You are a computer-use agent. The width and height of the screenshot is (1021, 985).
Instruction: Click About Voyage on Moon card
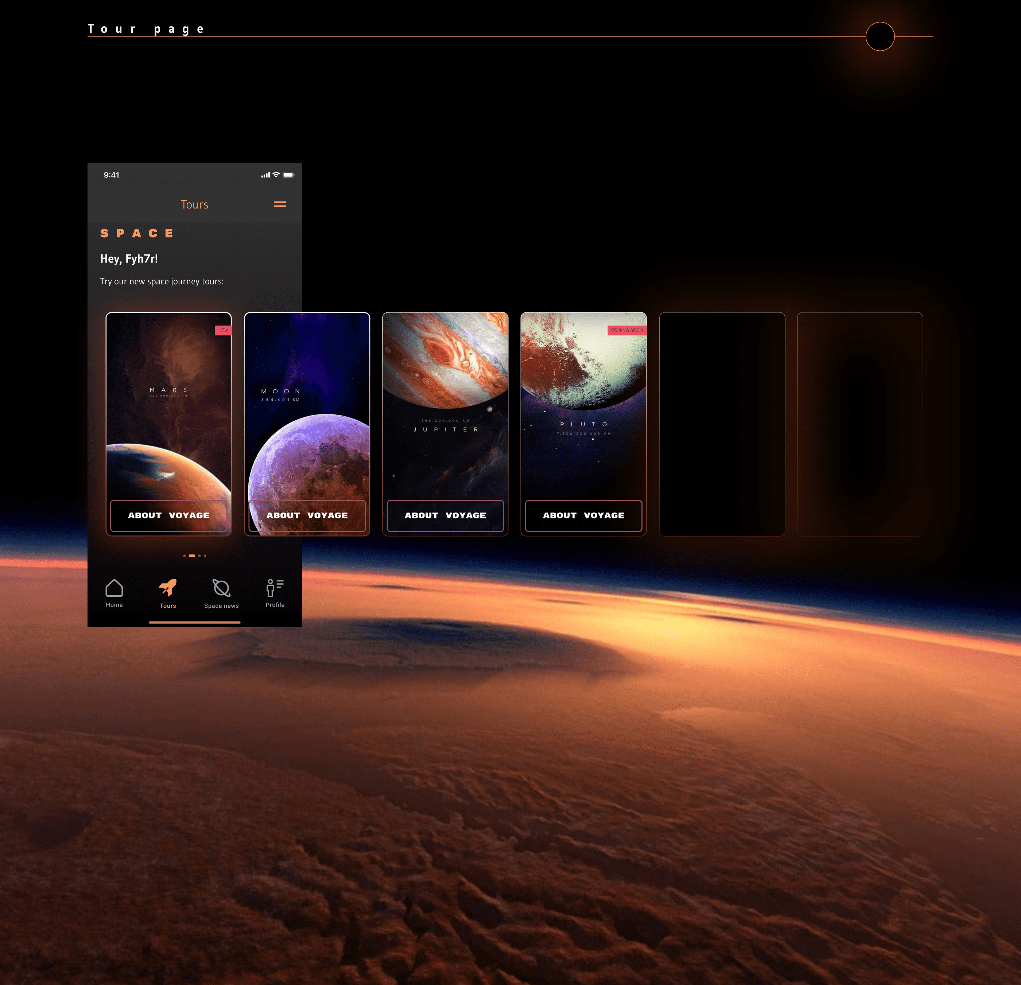(307, 515)
